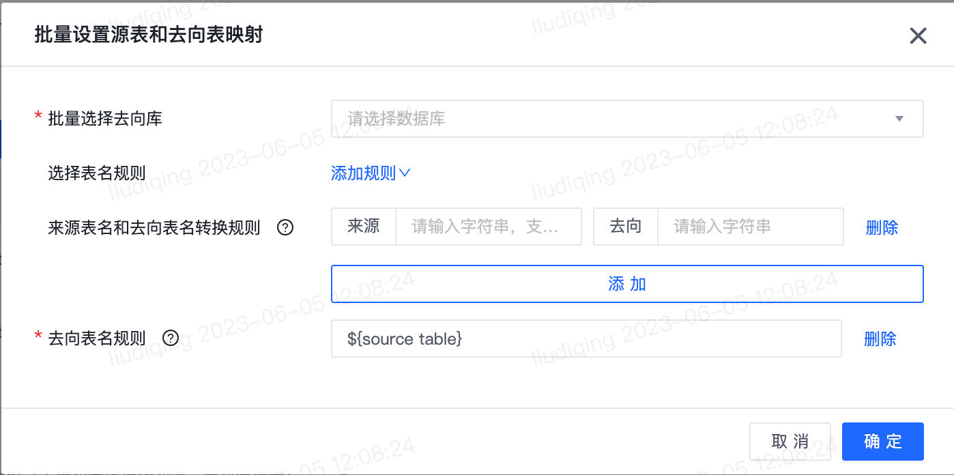Screen dimensions: 954x475
Task: Click the ${source table} input field
Action: click(586, 338)
